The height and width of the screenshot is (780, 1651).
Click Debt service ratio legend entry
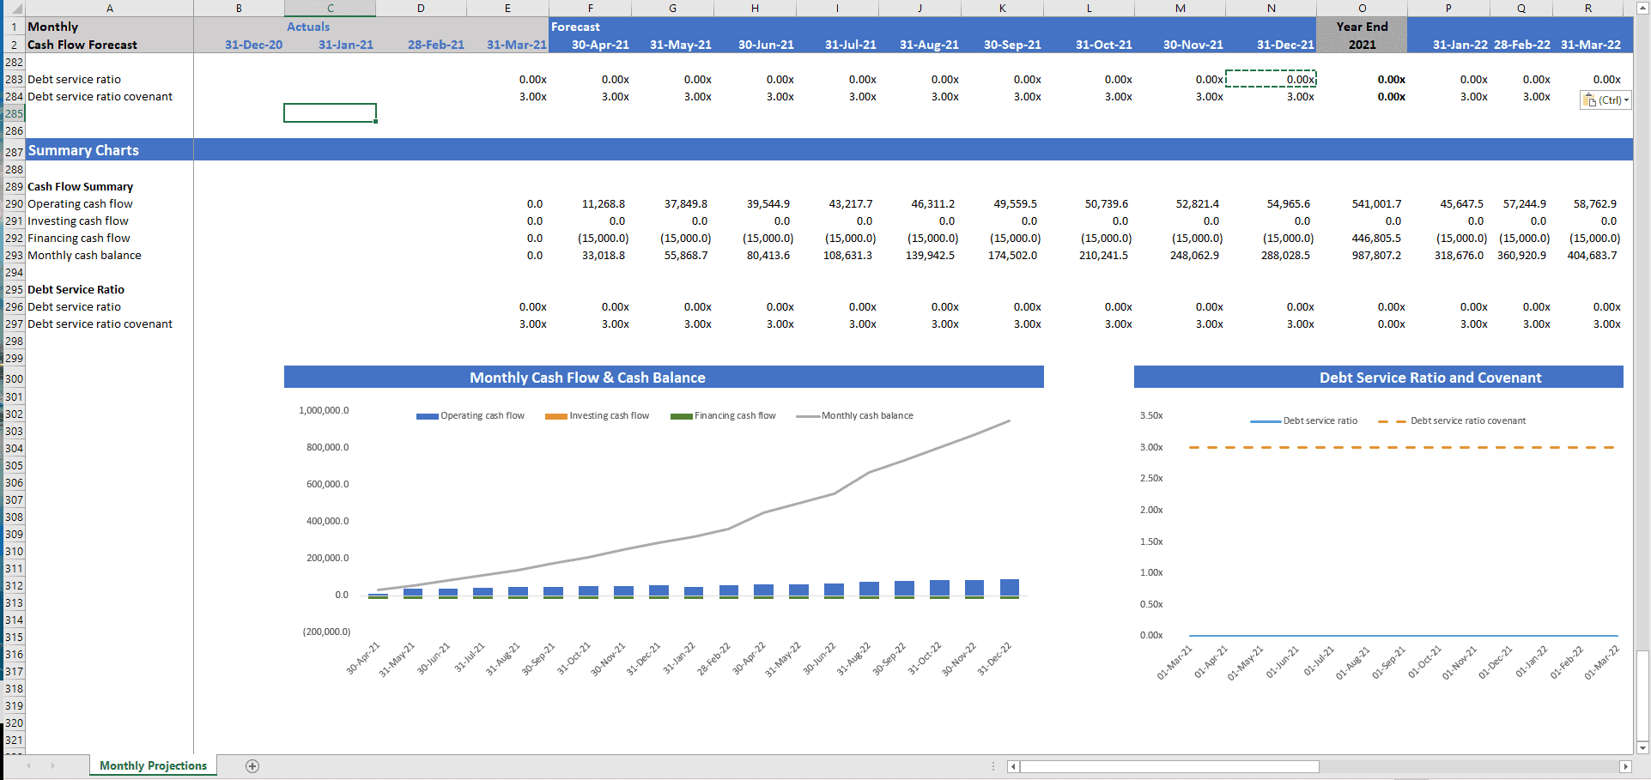[1304, 420]
